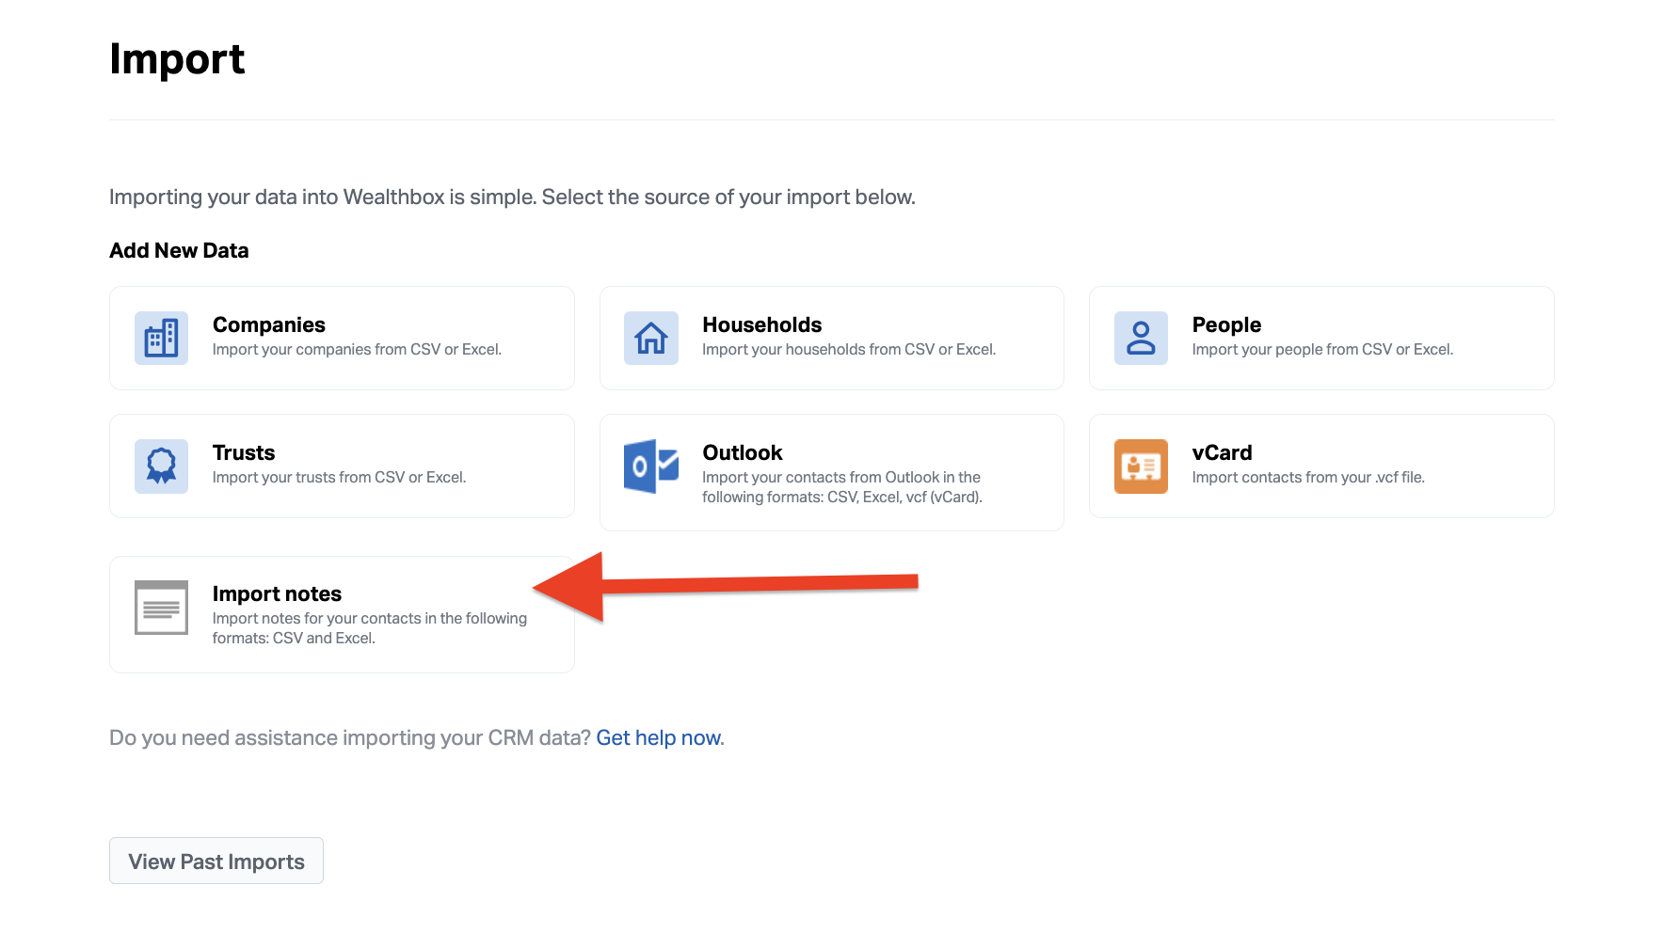Click the Companies building icon

click(161, 338)
